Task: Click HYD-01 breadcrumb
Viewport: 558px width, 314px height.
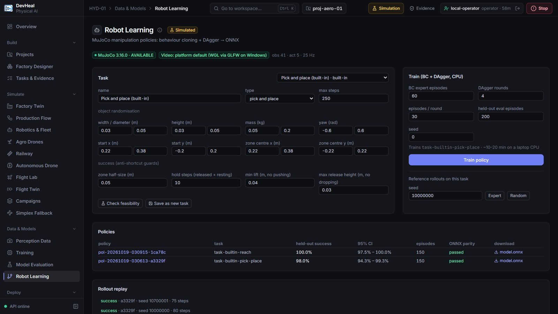Action: pos(98,8)
